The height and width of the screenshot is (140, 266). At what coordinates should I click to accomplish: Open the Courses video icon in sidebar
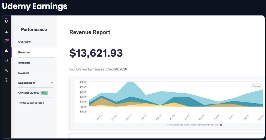[6, 31]
